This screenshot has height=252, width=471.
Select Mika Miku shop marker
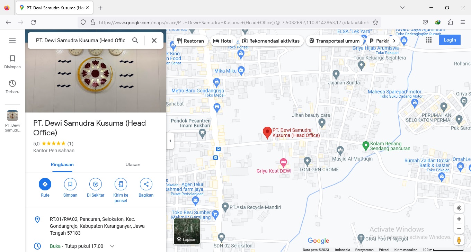[241, 71]
